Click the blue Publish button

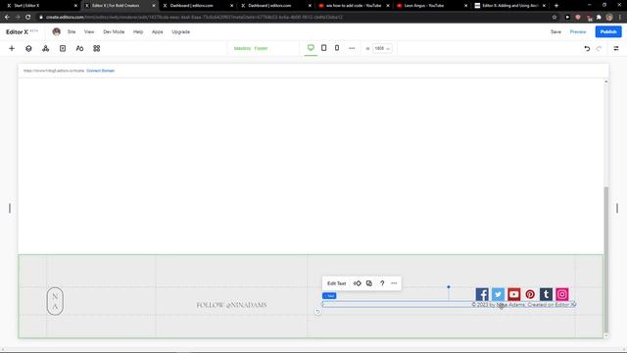[x=608, y=31]
